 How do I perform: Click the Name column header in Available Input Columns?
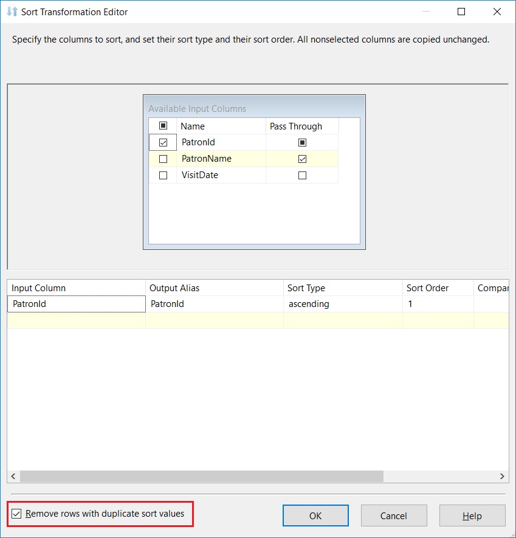pos(193,125)
